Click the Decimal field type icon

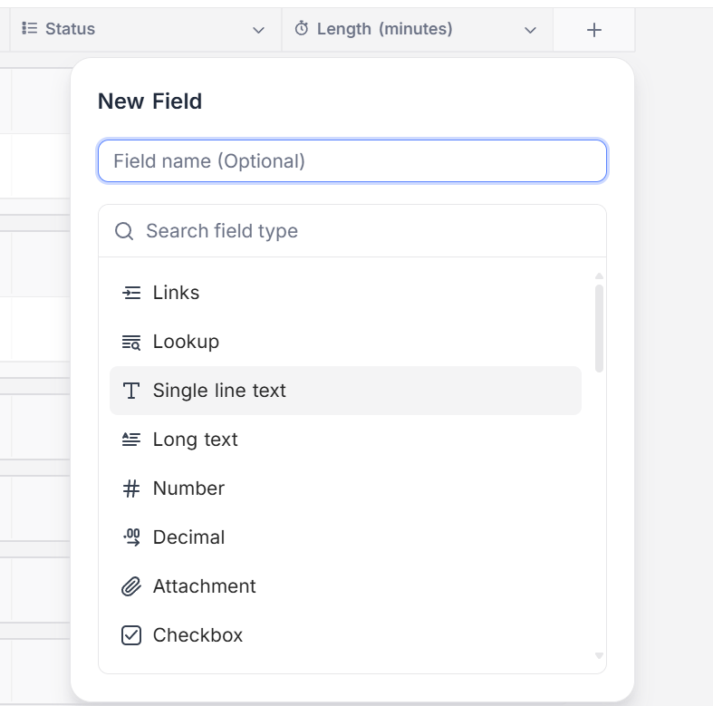pyautogui.click(x=131, y=537)
